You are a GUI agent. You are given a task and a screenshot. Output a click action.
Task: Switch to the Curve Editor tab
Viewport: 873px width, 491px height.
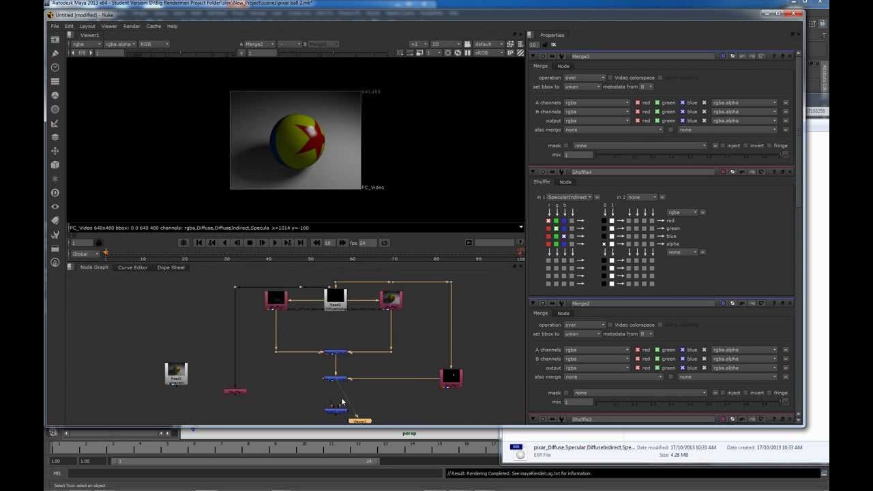click(132, 267)
